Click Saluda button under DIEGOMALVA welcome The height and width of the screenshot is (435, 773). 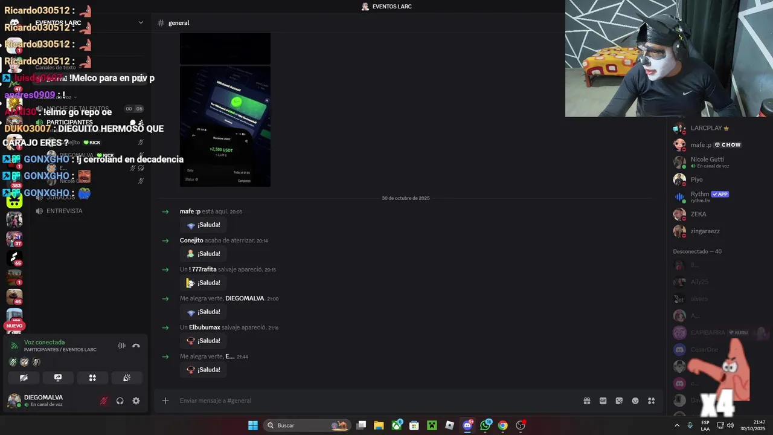pyautogui.click(x=203, y=312)
